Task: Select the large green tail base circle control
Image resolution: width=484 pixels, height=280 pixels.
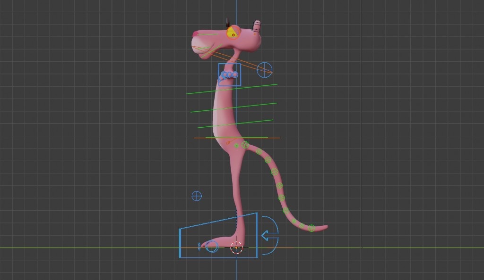Action: tap(245, 145)
